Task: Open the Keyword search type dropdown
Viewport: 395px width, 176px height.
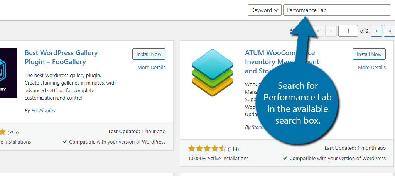Action: click(x=265, y=10)
